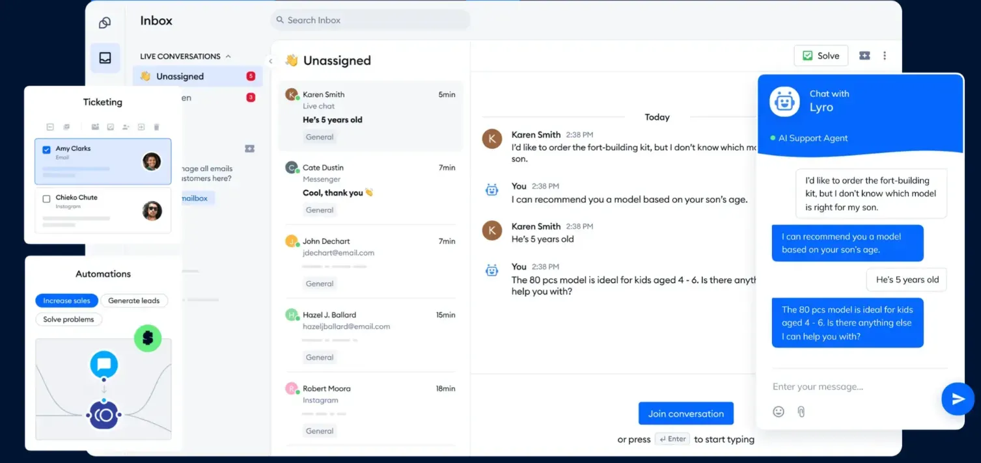Click the ticket-plus icon in left panel
This screenshot has width=981, height=463.
click(249, 148)
